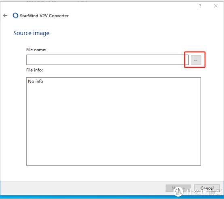Screen dimensions: 224x199
Task: Click the partially hidden window edge above dialog
Action: pos(112,1)
